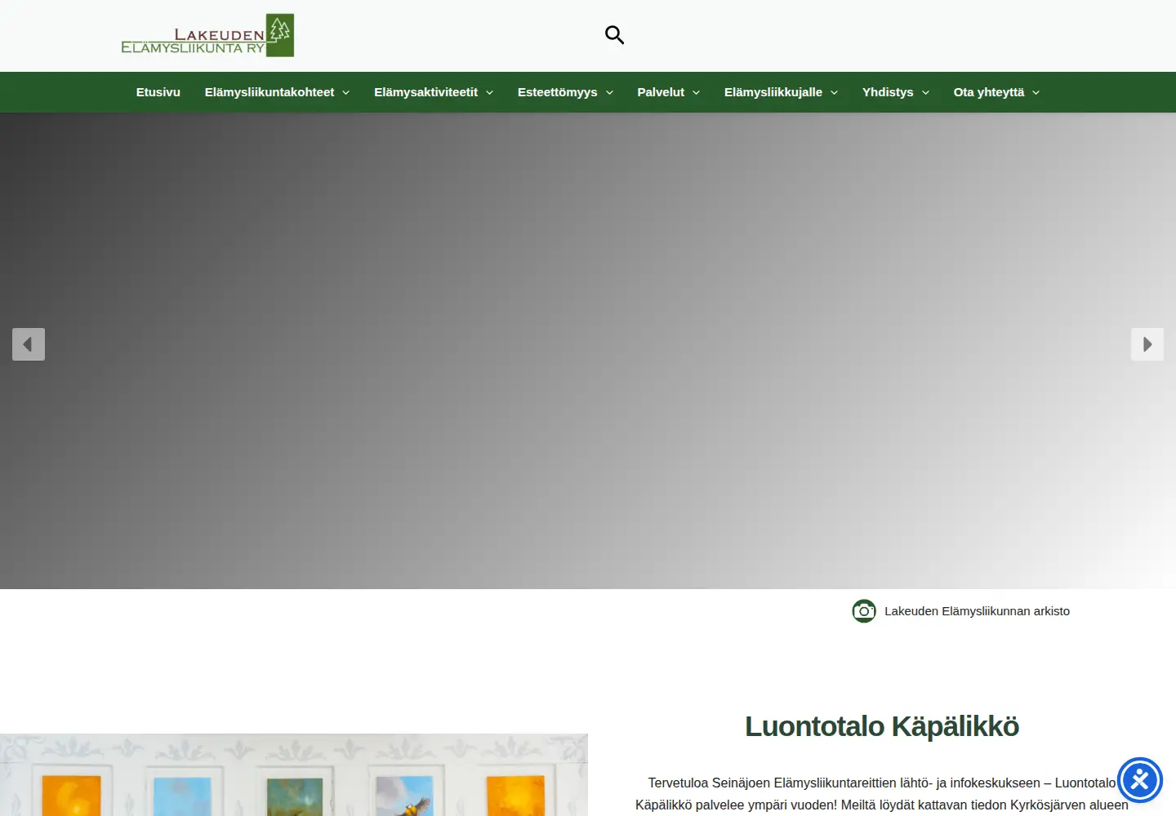Open the Etusivu menu item

pos(158,92)
